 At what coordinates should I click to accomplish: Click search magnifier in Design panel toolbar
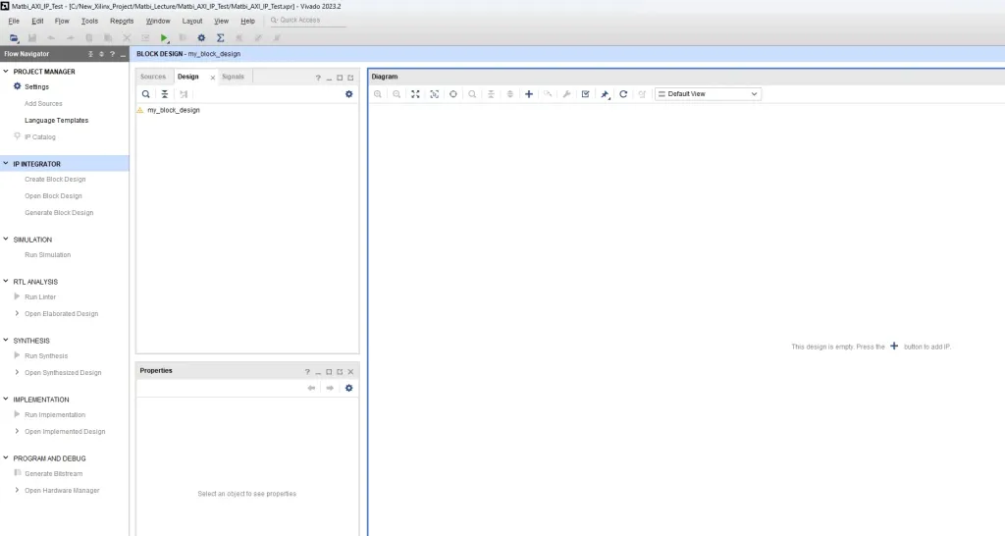[x=146, y=93]
